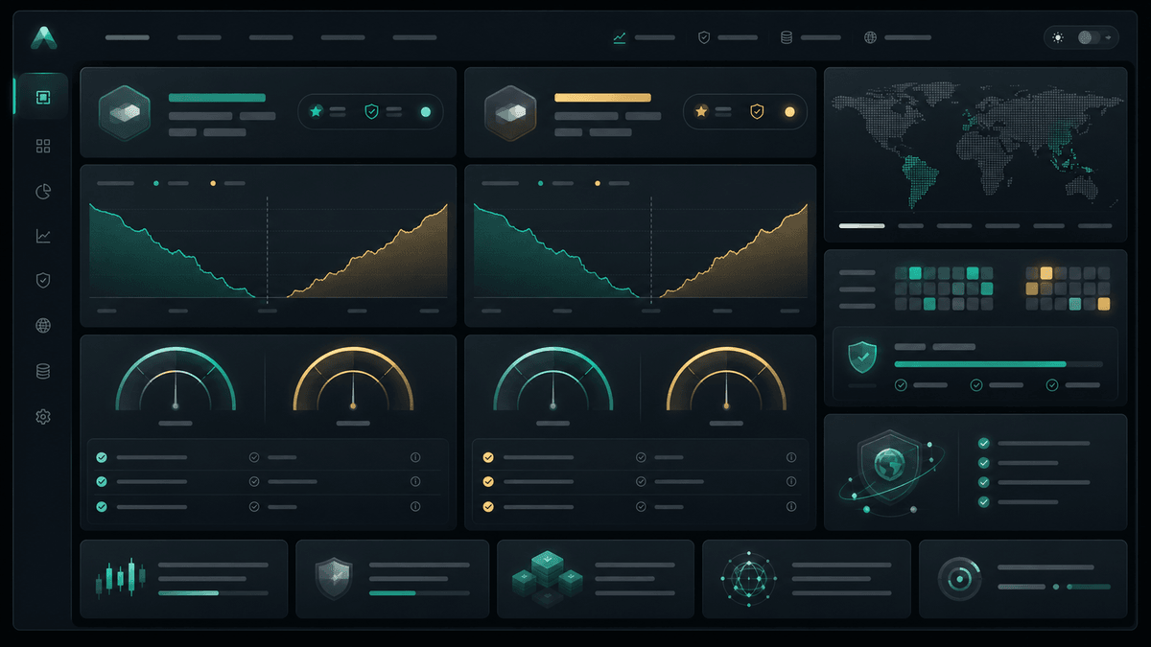Click the globe icon in sidebar
Image resolution: width=1151 pixels, height=647 pixels.
(43, 326)
